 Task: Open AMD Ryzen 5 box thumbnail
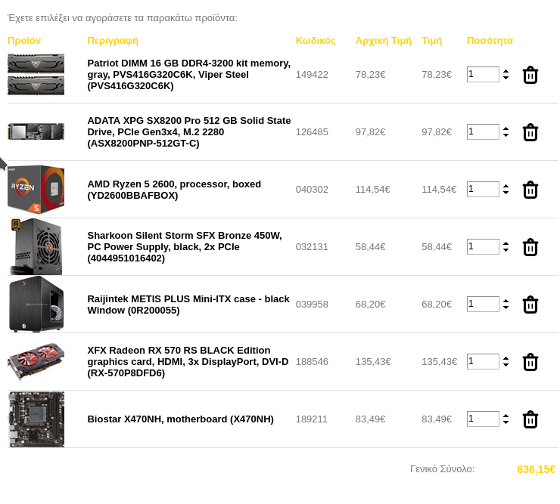tap(36, 189)
